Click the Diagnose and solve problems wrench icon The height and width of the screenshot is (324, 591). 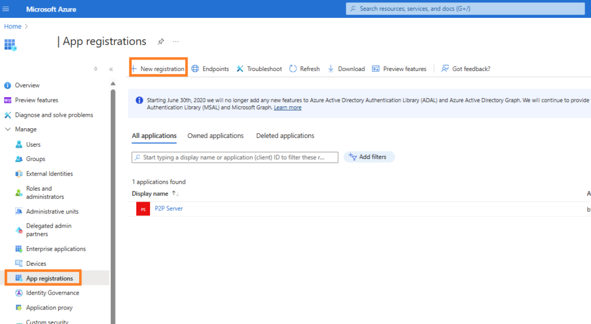tap(8, 115)
